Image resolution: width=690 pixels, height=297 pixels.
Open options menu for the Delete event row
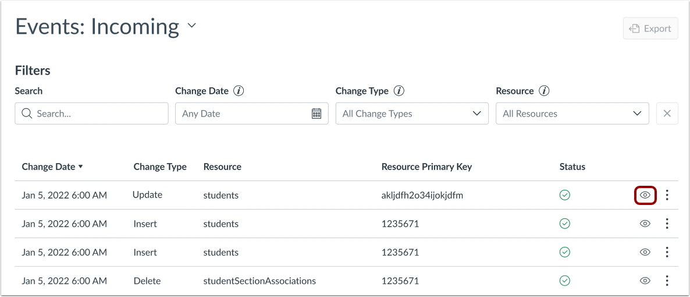tap(667, 281)
